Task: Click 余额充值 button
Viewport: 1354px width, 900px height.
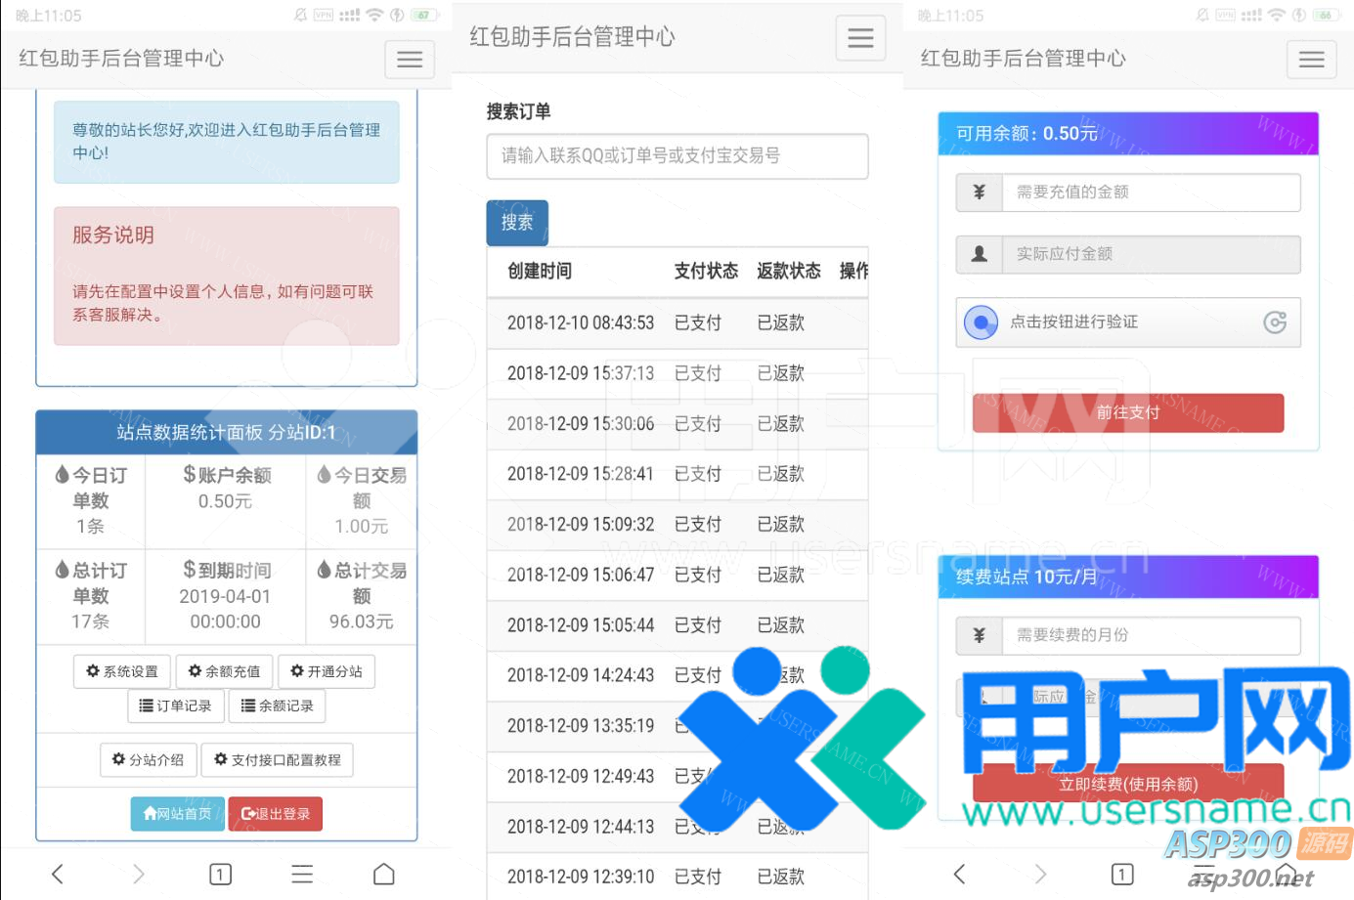Action: [225, 671]
